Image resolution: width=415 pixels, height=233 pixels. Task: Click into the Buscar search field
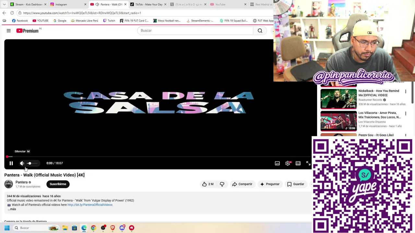[195, 30]
